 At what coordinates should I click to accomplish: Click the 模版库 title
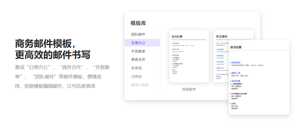pyautogui.click(x=138, y=23)
